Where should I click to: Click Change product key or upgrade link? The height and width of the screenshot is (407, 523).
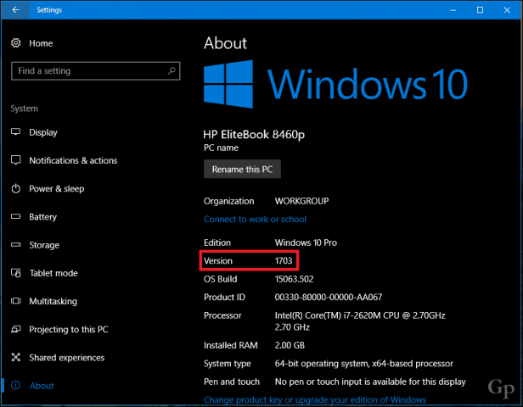[x=315, y=399]
